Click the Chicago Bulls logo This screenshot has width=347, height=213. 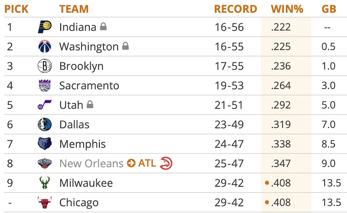[45, 203]
